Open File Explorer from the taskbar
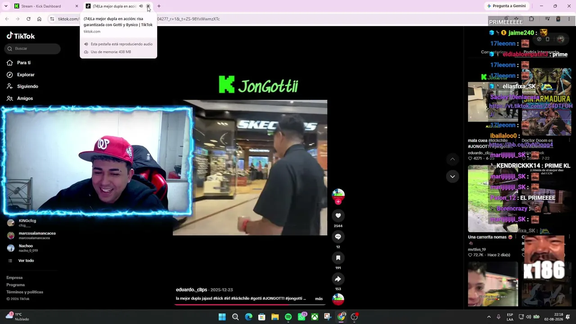Screen dimensions: 576x324 point(275,317)
